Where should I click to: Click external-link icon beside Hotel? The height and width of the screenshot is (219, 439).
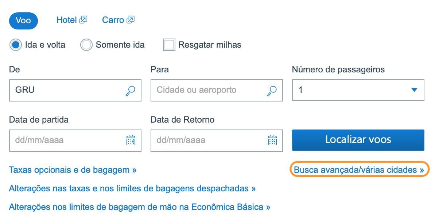pos(83,20)
